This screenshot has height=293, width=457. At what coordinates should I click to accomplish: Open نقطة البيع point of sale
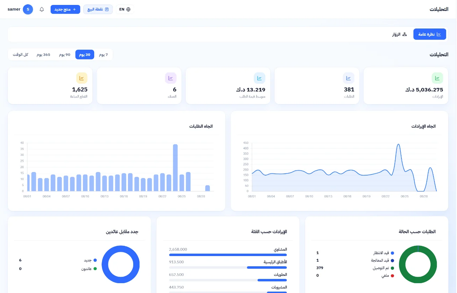click(x=98, y=9)
